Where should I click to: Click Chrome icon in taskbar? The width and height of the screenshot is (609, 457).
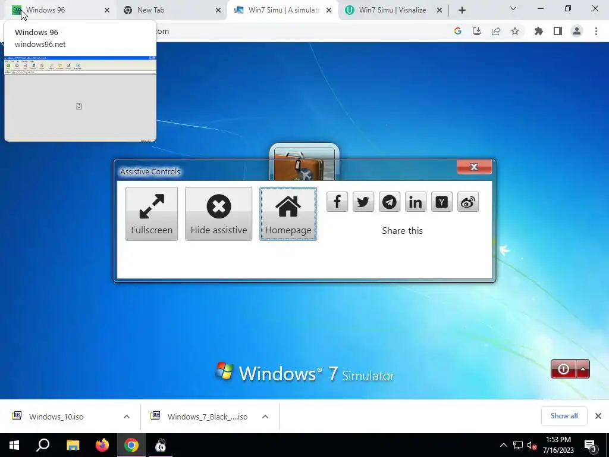pos(131,445)
